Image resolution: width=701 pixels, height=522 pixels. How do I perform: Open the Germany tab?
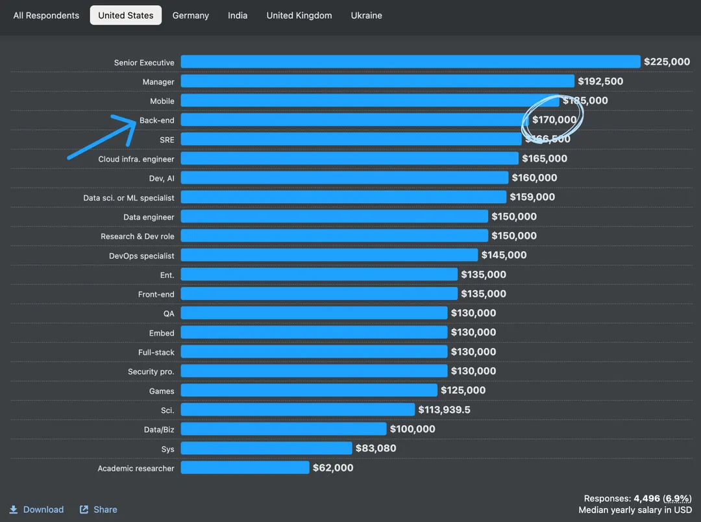[x=190, y=15]
